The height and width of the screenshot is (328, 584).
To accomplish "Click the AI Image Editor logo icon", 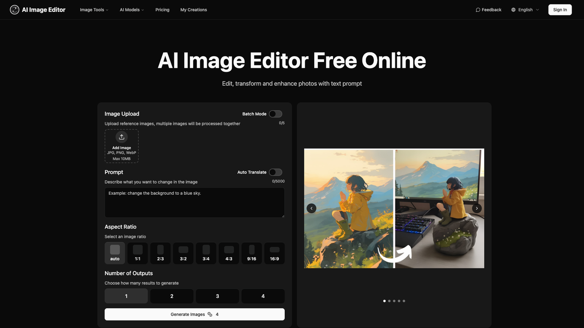I will point(15,10).
